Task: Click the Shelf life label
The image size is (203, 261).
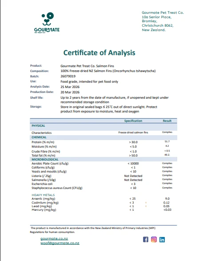Action: tap(36, 98)
